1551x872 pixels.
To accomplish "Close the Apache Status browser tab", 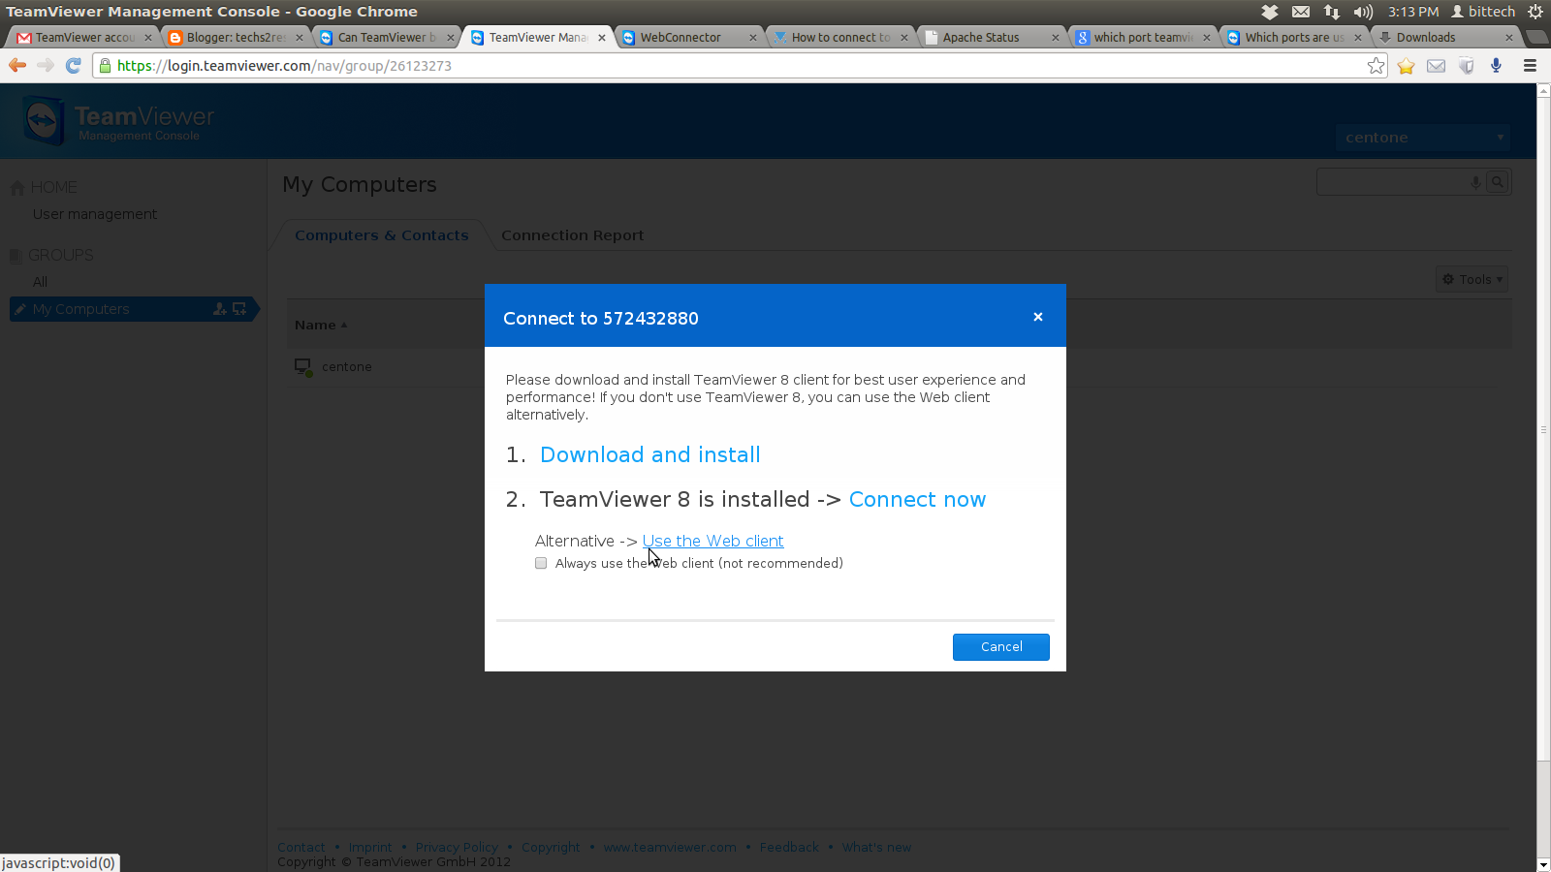I will tap(1056, 38).
